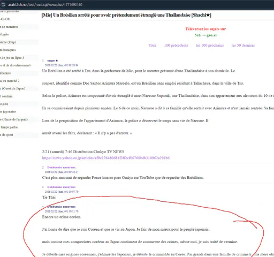
Task: Click 'Donburako anonyme' on post 4
Action: point(62,207)
